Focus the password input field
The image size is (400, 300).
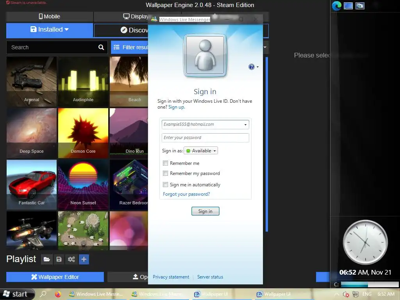coord(205,138)
